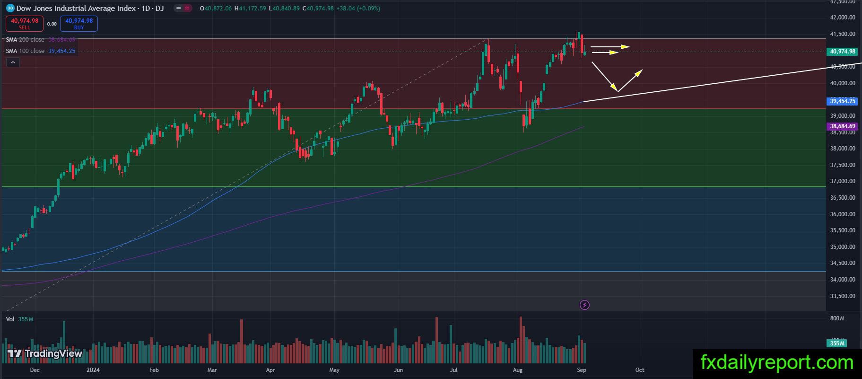Screen dimensions: 862x379
Task: Click the 2024 label on the time axis
Action: click(94, 370)
